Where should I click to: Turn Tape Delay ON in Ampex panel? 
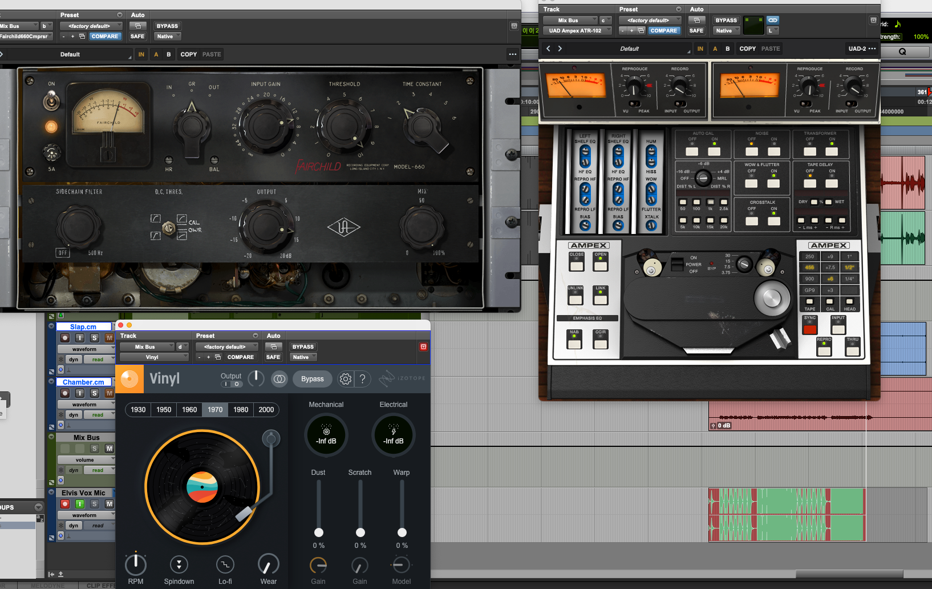coord(832,183)
